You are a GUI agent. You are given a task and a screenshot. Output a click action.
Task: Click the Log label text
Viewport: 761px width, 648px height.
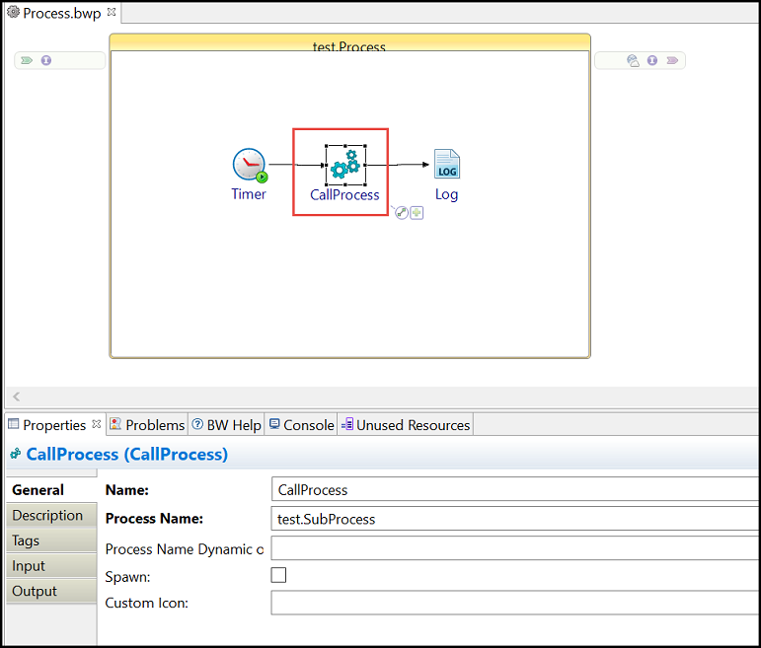click(x=446, y=194)
